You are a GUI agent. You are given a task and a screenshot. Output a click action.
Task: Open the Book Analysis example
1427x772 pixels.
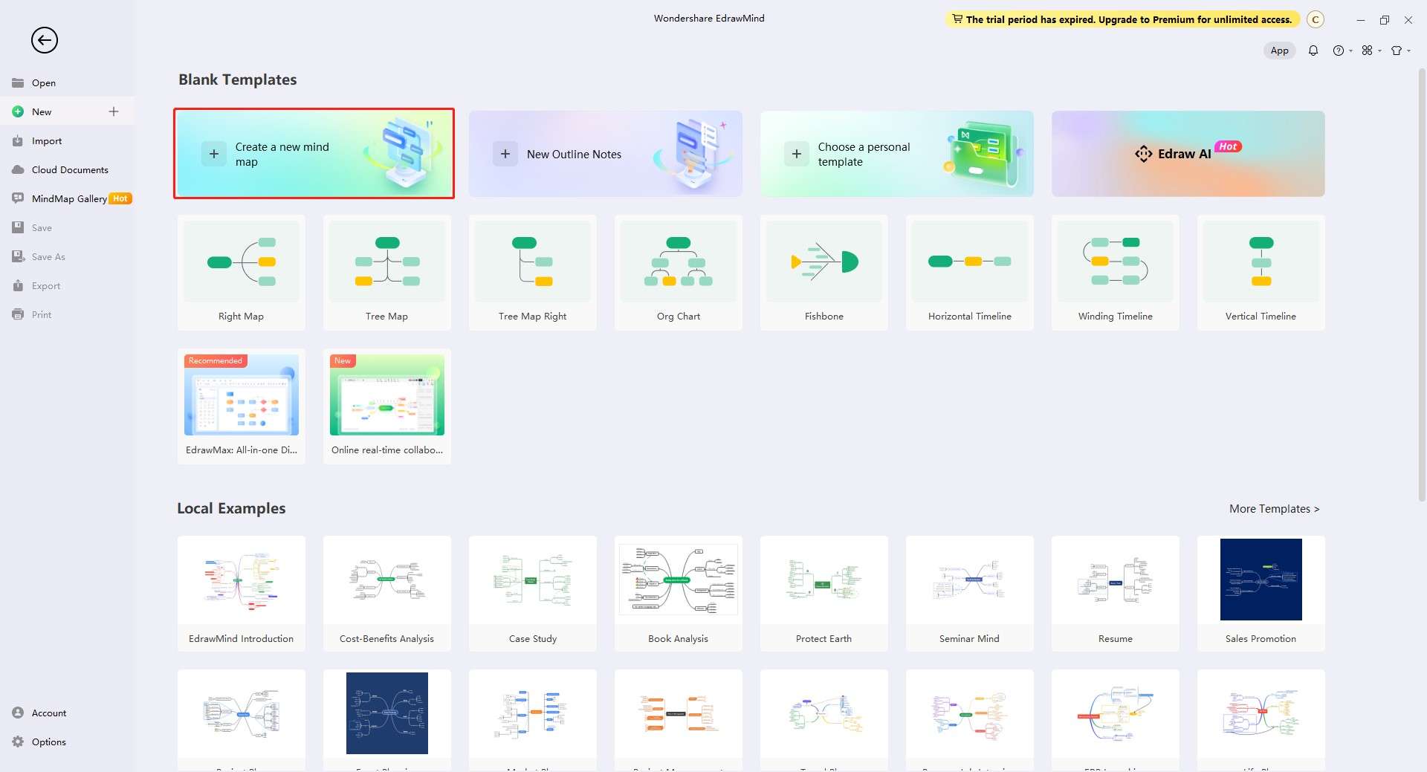[x=678, y=594]
